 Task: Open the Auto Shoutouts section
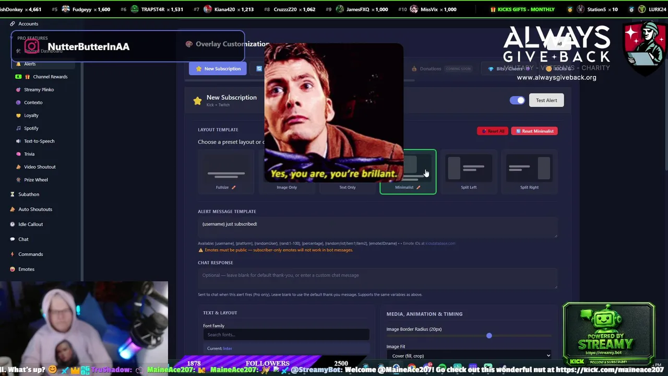[35, 209]
